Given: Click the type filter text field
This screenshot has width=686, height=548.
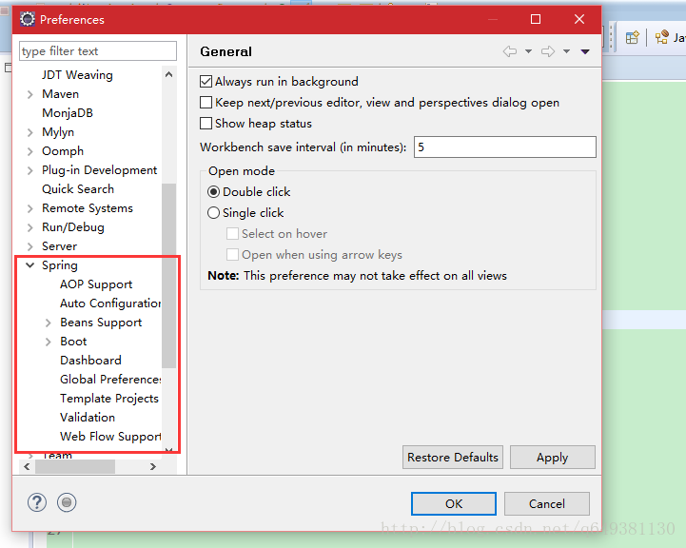Looking at the screenshot, I should coord(98,51).
